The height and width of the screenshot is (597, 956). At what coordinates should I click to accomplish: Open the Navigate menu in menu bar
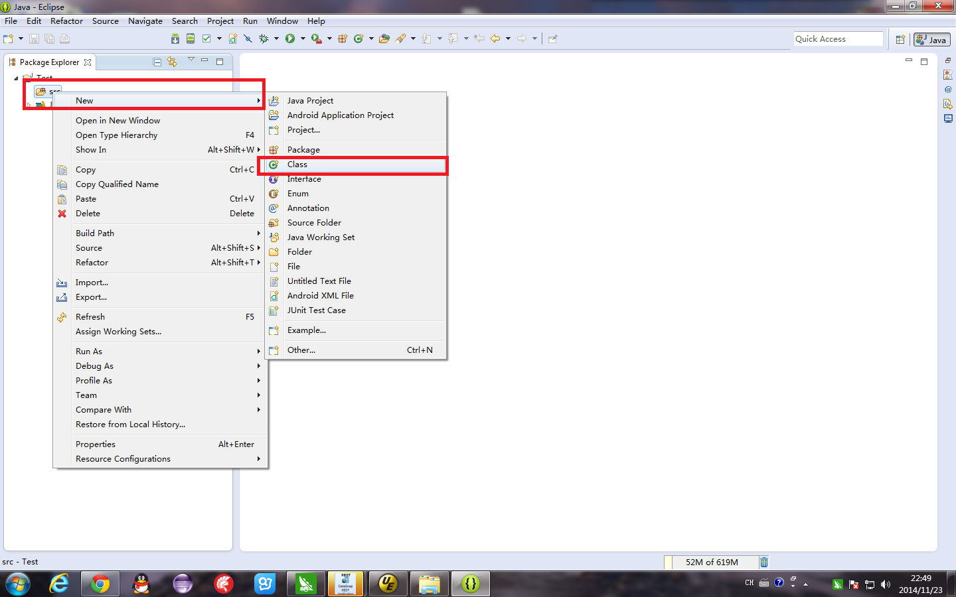coord(145,21)
